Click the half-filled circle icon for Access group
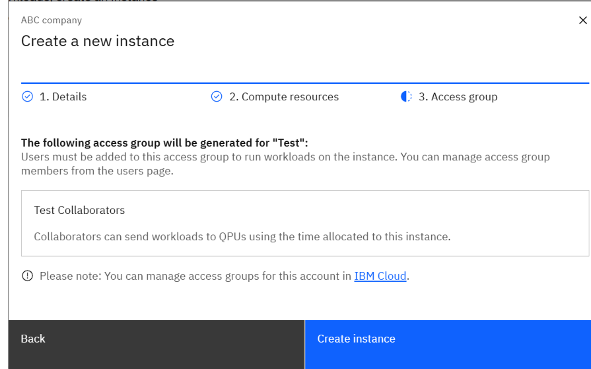This screenshot has height=369, width=591. tap(406, 97)
